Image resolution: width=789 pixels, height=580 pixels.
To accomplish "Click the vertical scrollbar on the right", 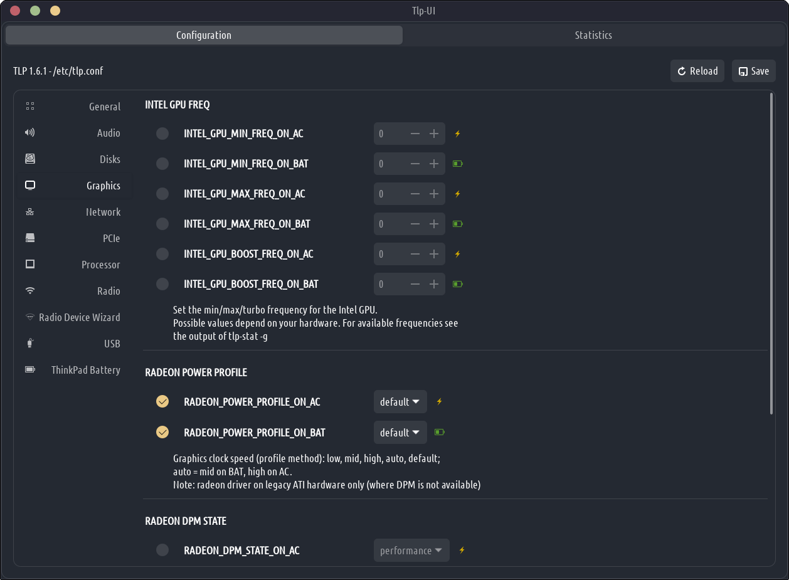I will 771,254.
